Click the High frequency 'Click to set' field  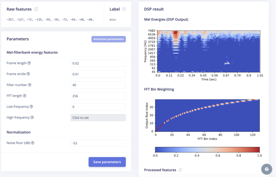click(x=98, y=118)
